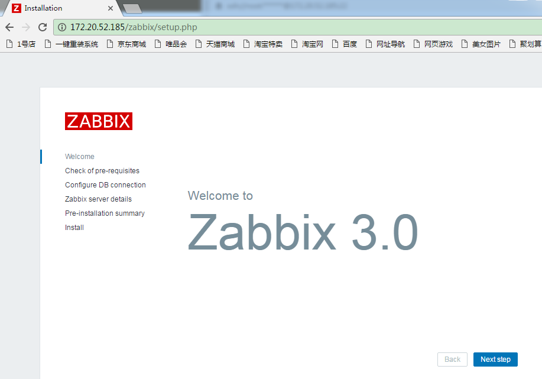Image resolution: width=542 pixels, height=379 pixels.
Task: Click the browser back arrow
Action: pos(9,27)
